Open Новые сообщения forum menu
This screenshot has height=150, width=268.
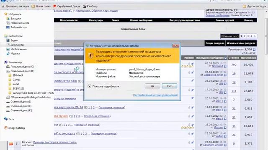coord(141,20)
